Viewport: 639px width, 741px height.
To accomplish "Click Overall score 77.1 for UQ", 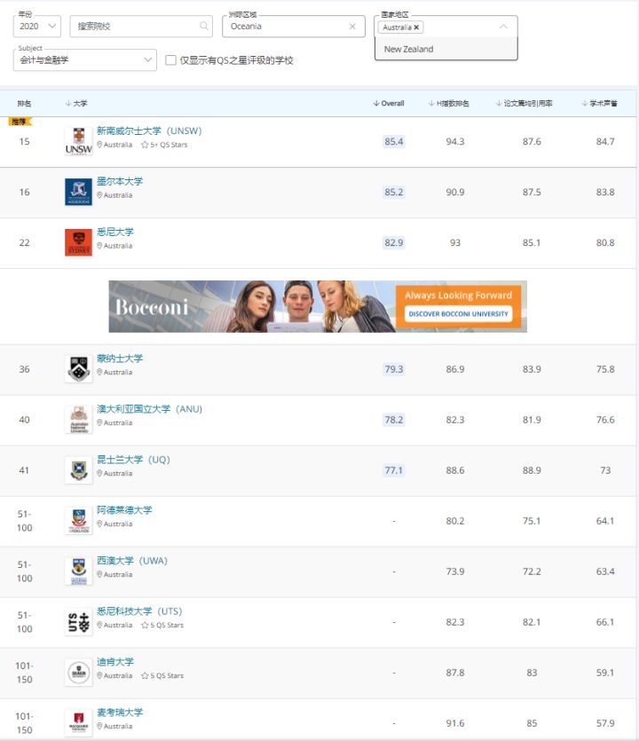I will tap(394, 470).
